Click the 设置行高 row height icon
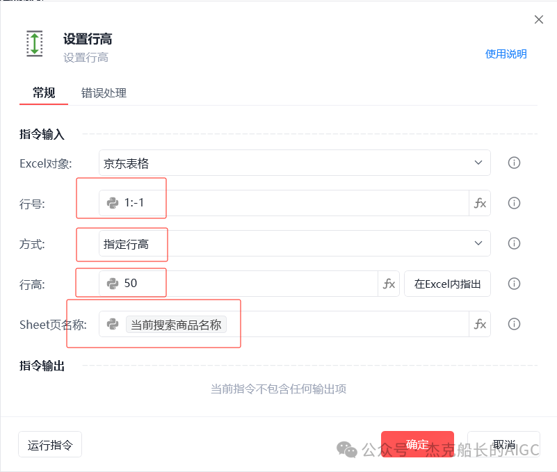The height and width of the screenshot is (472, 557). 35,44
